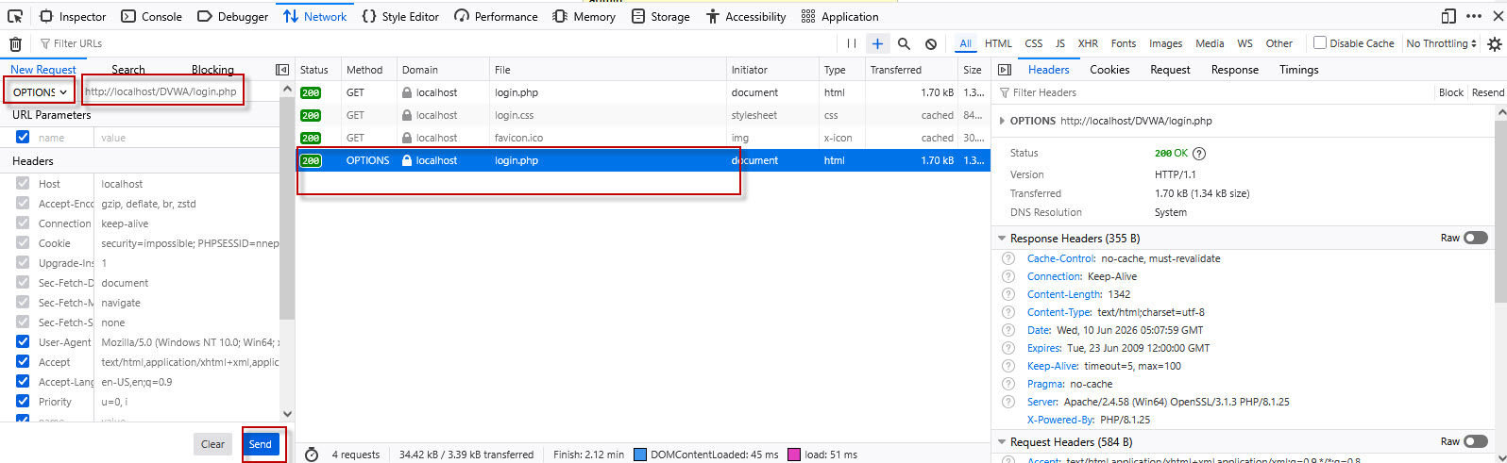This screenshot has width=1507, height=463.
Task: Click the Block button
Action: (x=1451, y=92)
